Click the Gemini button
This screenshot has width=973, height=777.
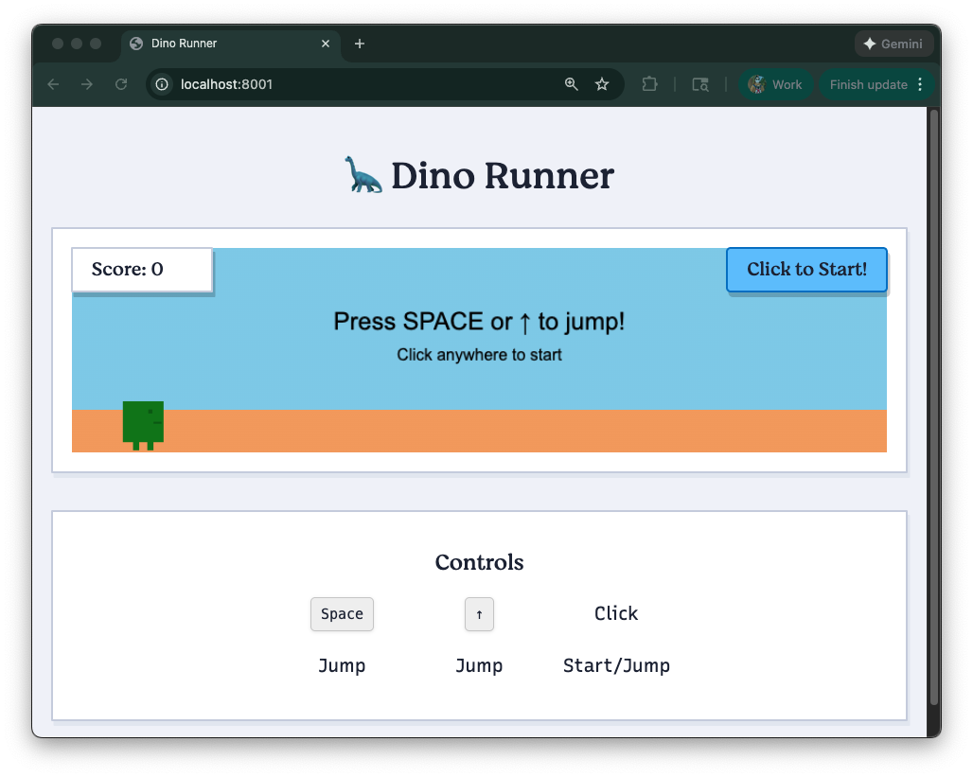click(893, 44)
